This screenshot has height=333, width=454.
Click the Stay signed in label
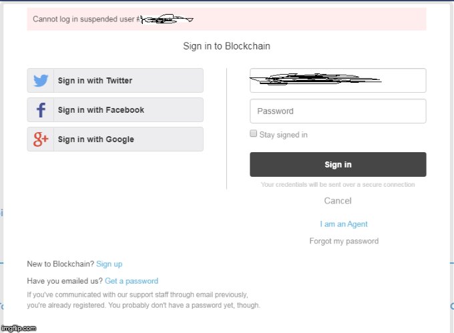[x=283, y=135]
